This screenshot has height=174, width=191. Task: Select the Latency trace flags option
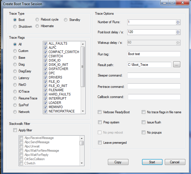click(x=15, y=78)
